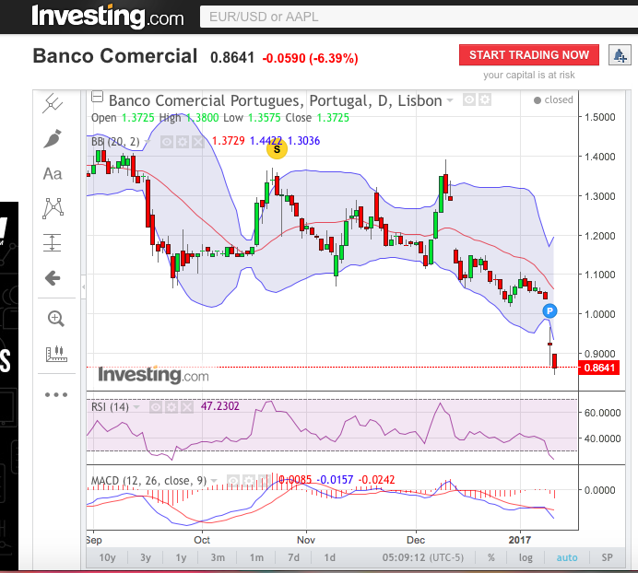Click the Investing.com logo in header
The height and width of the screenshot is (573, 638).
click(108, 17)
